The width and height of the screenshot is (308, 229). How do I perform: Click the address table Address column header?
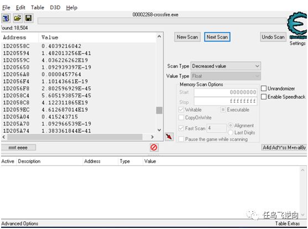pos(100,162)
